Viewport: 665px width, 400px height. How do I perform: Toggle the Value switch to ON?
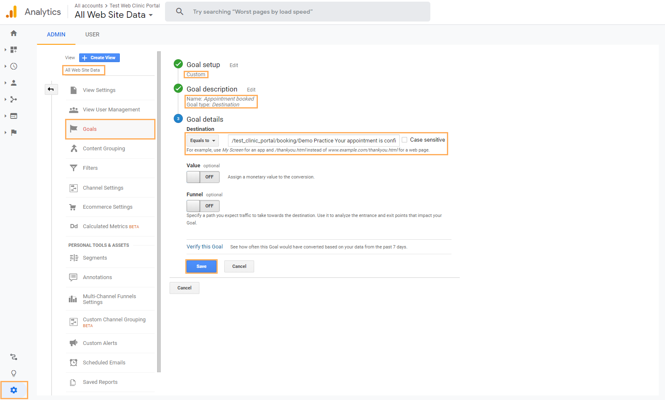203,177
